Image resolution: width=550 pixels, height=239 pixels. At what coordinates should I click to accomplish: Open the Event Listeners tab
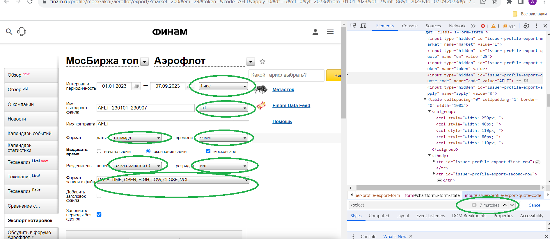431,216
